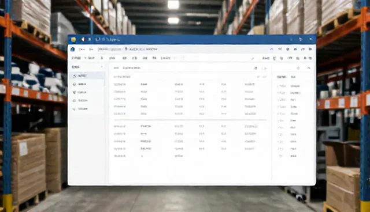The width and height of the screenshot is (370, 212).
Task: Click the circle icon left of the up caret
Action: pyautogui.click(x=298, y=68)
